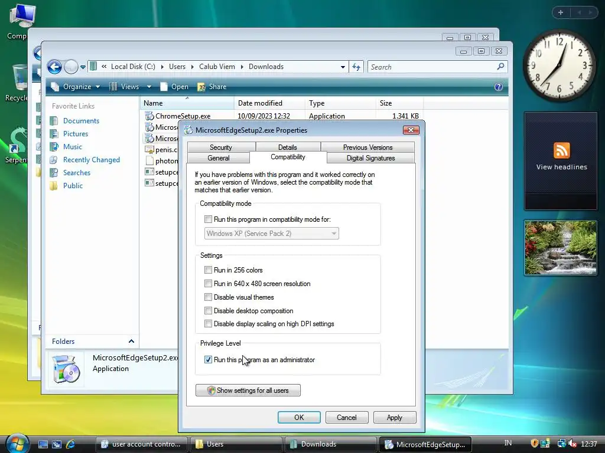The width and height of the screenshot is (605, 453).
Task: Switch to the Previous Versions tab
Action: (x=367, y=147)
